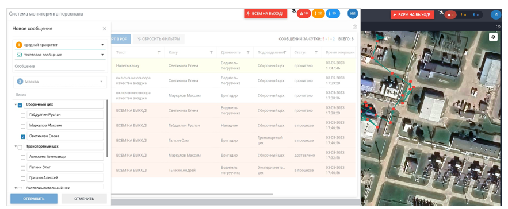
Task: Click Эксперимента... цех department cell
Action: [x=271, y=170]
